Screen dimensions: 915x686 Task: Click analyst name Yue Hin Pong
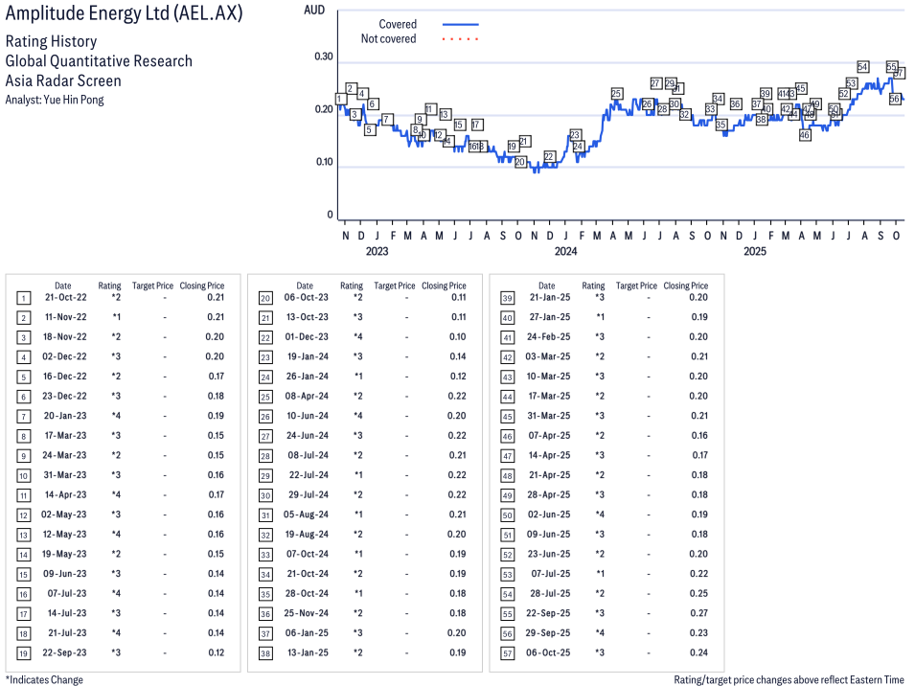point(73,100)
